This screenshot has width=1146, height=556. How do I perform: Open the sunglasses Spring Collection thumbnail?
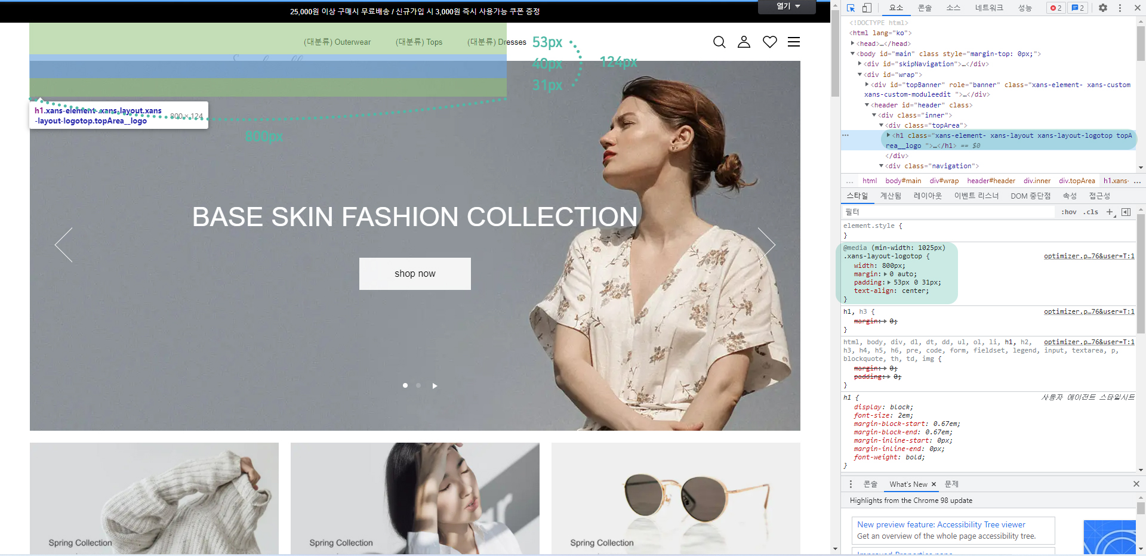point(676,498)
